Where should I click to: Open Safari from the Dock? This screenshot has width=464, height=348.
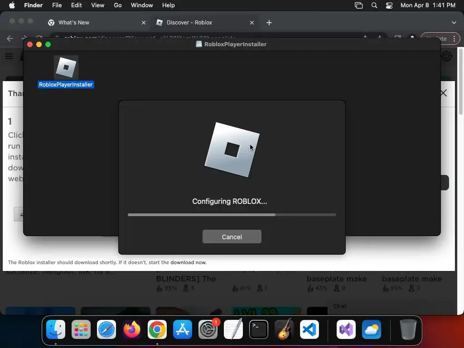tap(106, 329)
